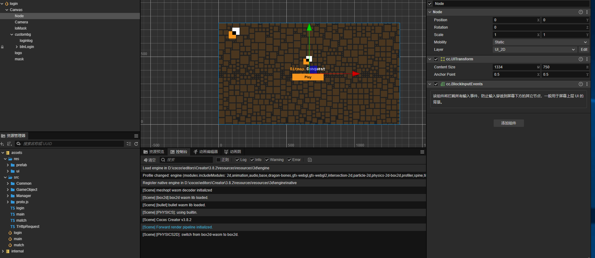
Task: Toggle the Node active checkbox
Action: (430, 4)
